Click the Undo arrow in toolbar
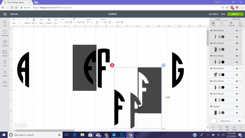 click(13, 20)
